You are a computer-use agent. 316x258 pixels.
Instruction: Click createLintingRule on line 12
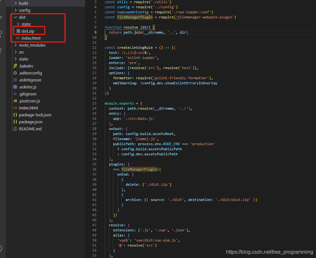tap(135, 48)
